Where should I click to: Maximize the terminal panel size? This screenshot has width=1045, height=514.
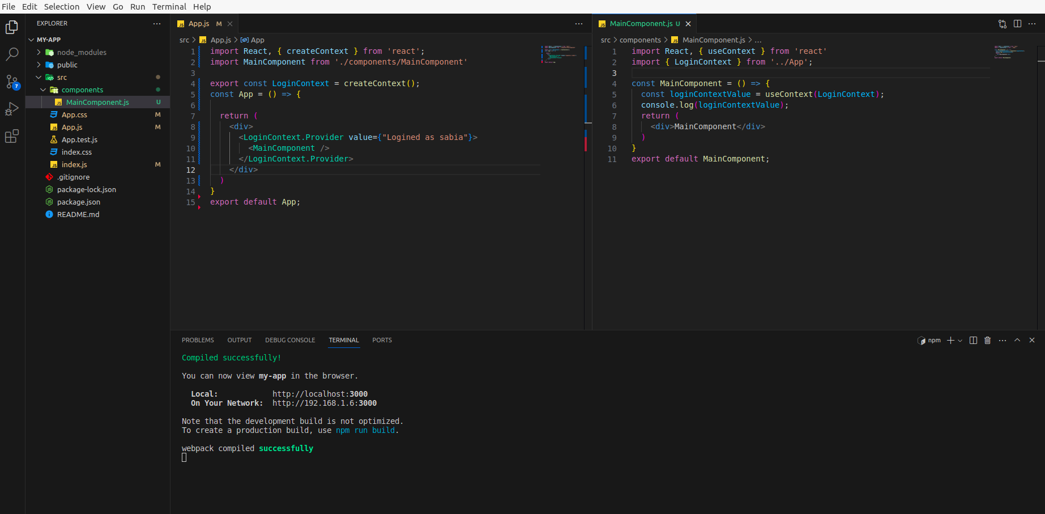(1017, 340)
